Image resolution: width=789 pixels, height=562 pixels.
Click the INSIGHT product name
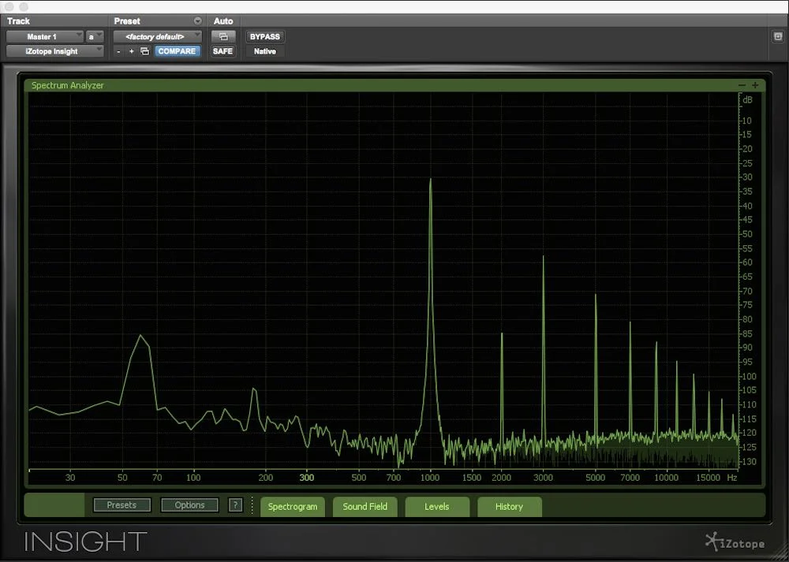click(x=85, y=542)
